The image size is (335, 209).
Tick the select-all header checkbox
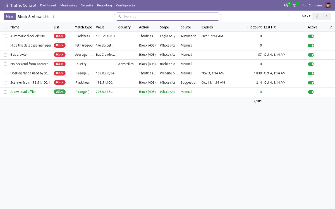pos(5,27)
